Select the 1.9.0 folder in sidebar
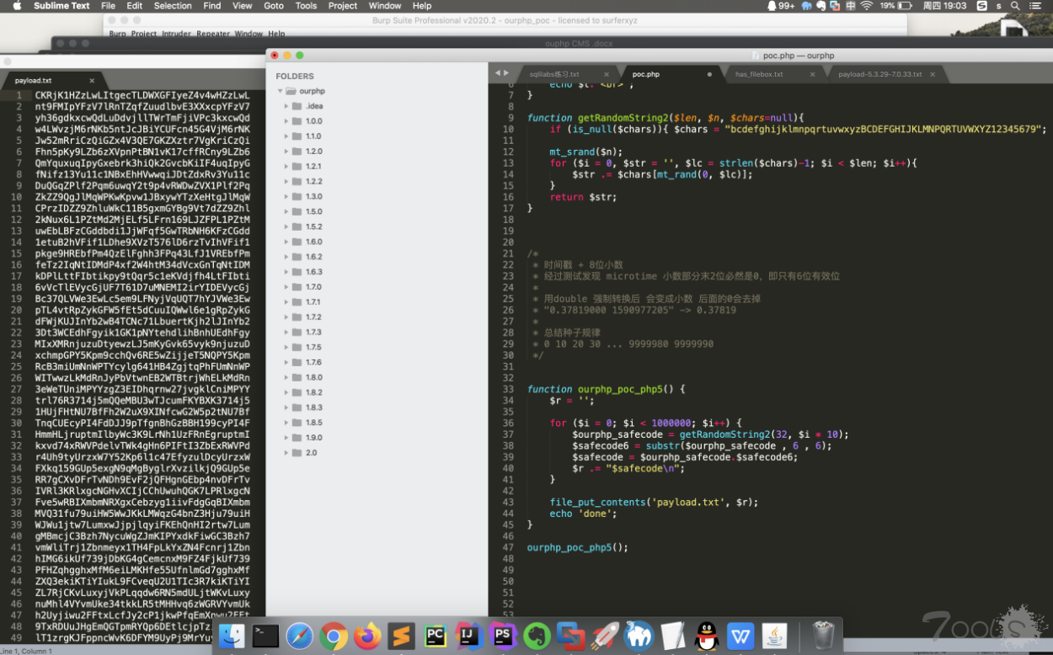 [313, 438]
